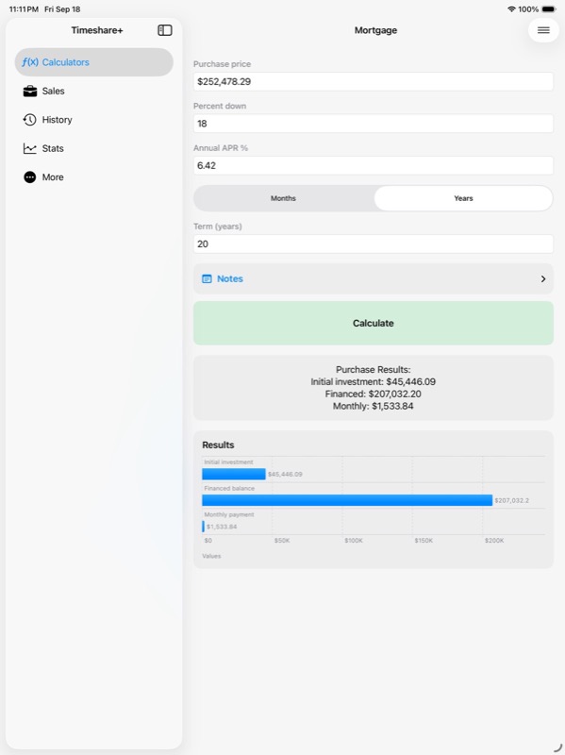Click the 11:11PM clock in status bar

click(x=25, y=9)
